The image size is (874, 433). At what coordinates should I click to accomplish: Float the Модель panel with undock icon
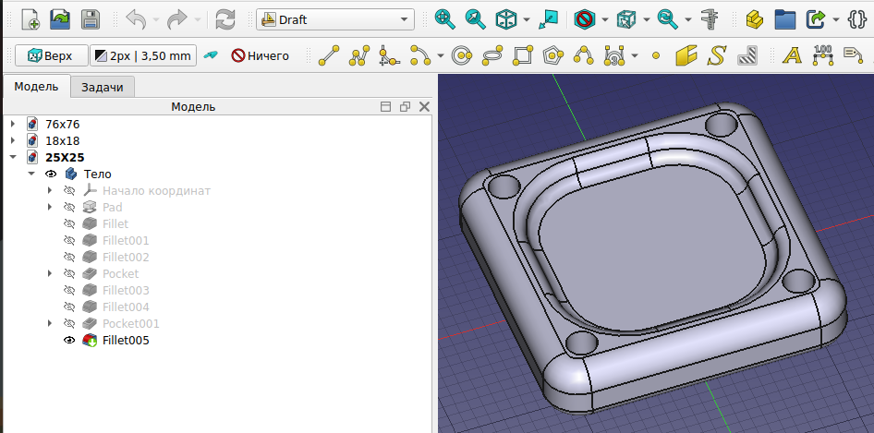click(x=405, y=106)
